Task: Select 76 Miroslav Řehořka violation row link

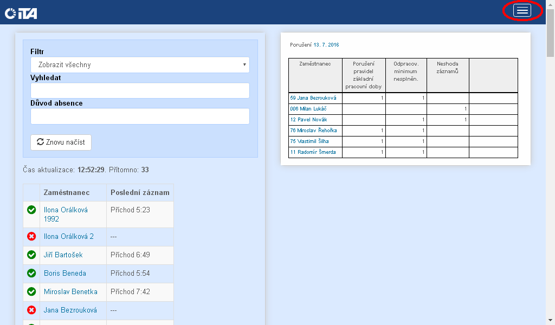Action: [x=313, y=131]
